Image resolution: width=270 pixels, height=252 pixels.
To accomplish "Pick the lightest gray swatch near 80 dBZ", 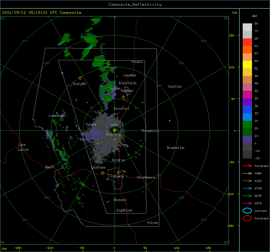I will click(247, 27).
